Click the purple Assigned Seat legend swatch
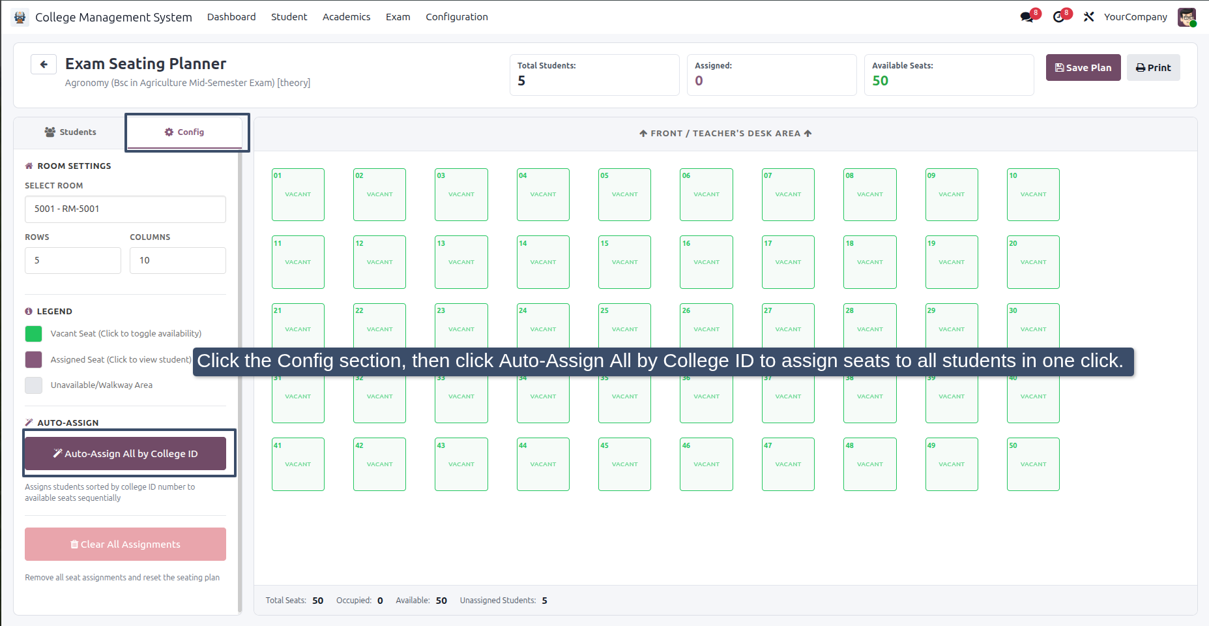The width and height of the screenshot is (1209, 626). [33, 359]
